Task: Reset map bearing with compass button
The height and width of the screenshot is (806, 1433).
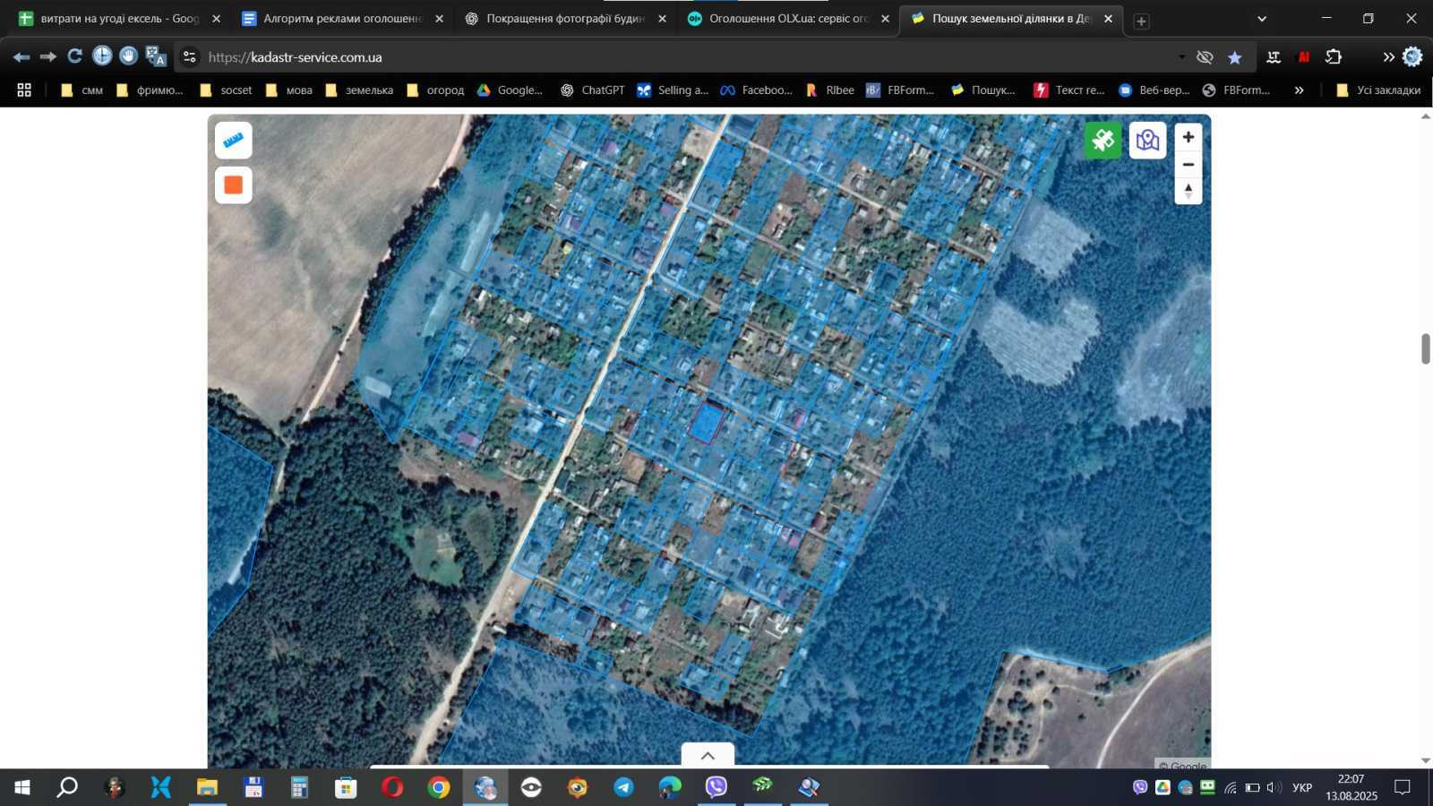Action: point(1188,192)
